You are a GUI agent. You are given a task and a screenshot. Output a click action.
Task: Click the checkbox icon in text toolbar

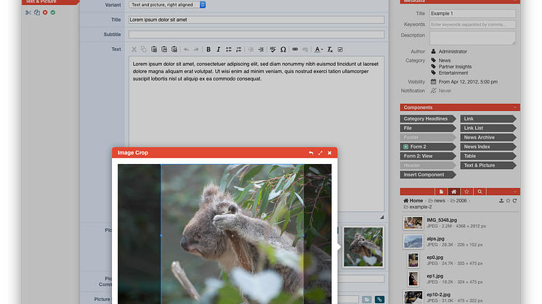[340, 49]
